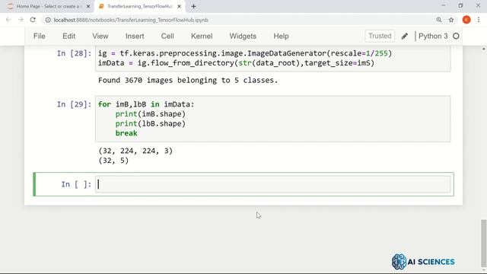
Task: Switch to Home Page browser tab
Action: tap(48, 6)
